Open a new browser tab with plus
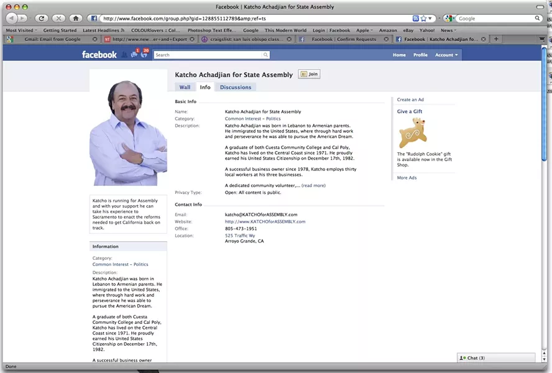Screen dimensions: 552x373 pyautogui.click(x=496, y=39)
